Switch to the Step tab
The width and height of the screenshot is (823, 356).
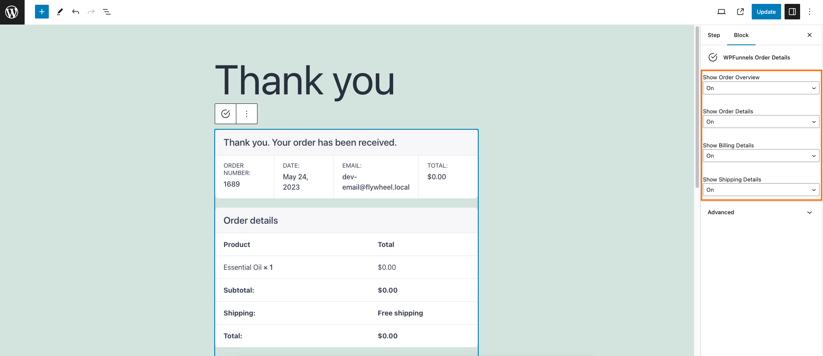tap(714, 35)
